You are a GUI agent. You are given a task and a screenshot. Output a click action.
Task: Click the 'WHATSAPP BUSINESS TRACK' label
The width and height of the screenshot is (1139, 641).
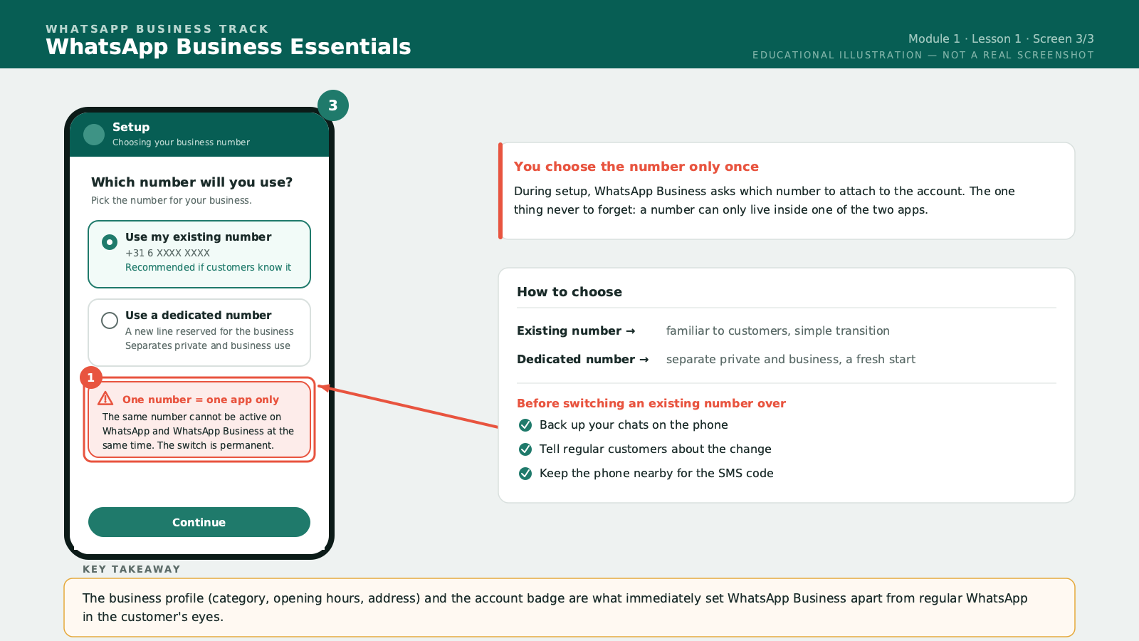point(157,28)
